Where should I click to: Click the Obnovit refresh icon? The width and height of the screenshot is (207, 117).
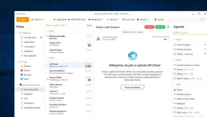[32, 19]
